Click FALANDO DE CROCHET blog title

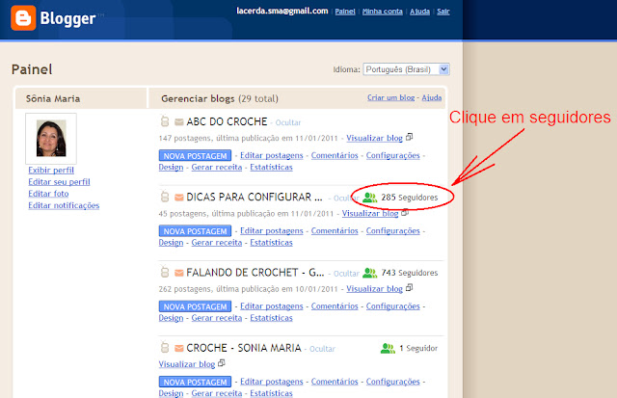click(255, 273)
